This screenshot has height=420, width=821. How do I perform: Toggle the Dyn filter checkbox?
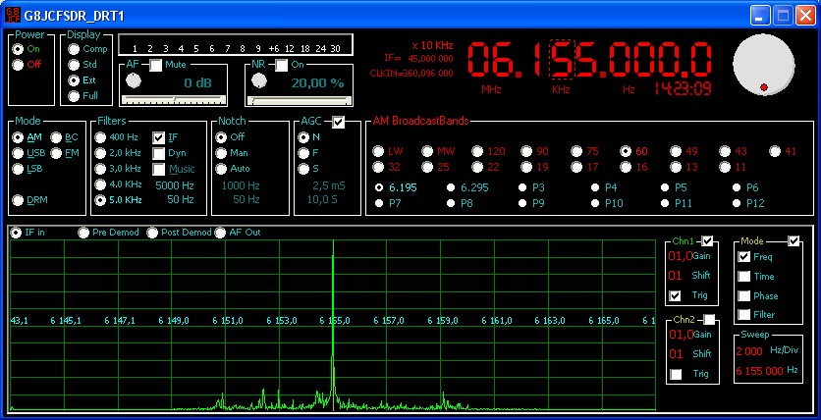coord(159,154)
